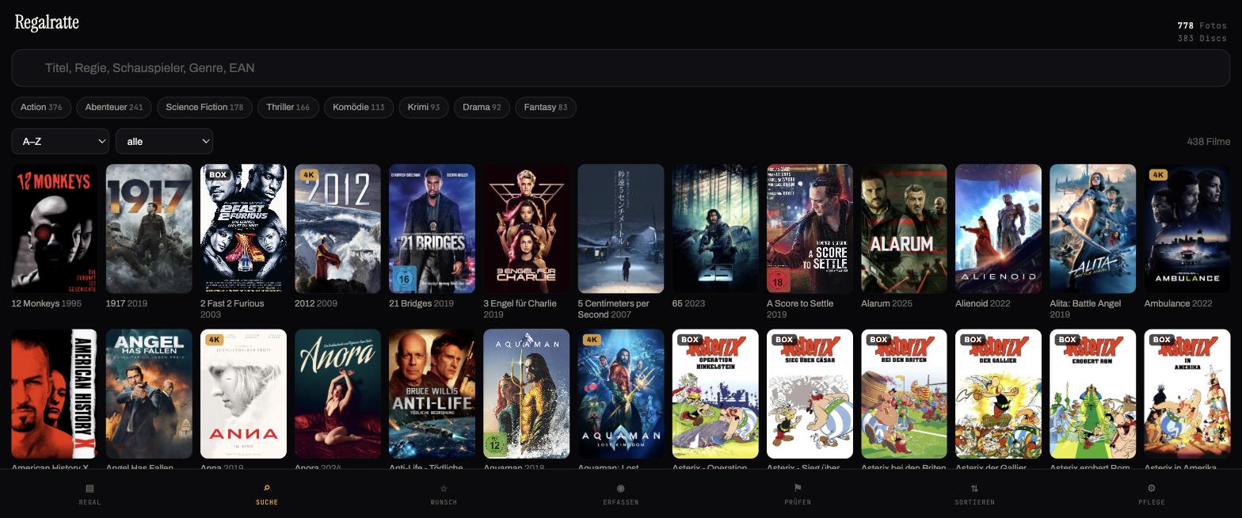
Task: Open the Angel Has Fallen cover
Action: pyautogui.click(x=149, y=394)
